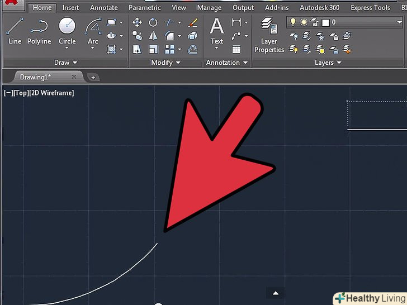Viewport: 407px width, 305px height.
Task: Select the Rotate tool
Action: pos(153,22)
